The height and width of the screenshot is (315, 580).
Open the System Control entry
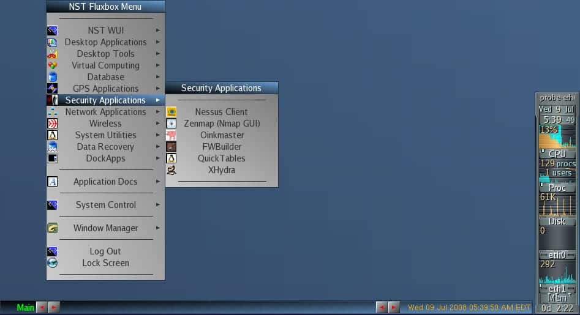click(105, 205)
